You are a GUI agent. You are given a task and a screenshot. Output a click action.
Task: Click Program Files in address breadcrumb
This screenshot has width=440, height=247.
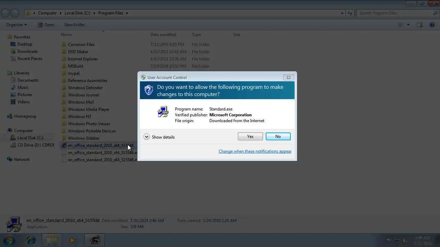[x=111, y=13]
